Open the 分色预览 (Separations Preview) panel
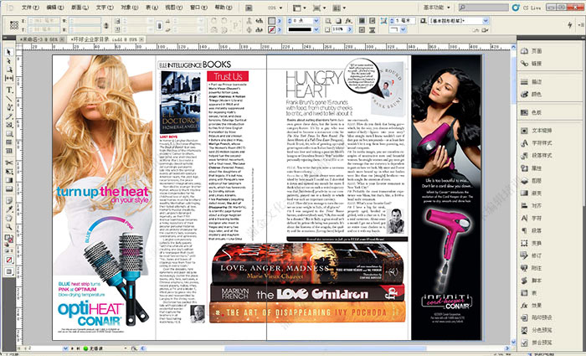 [x=537, y=330]
